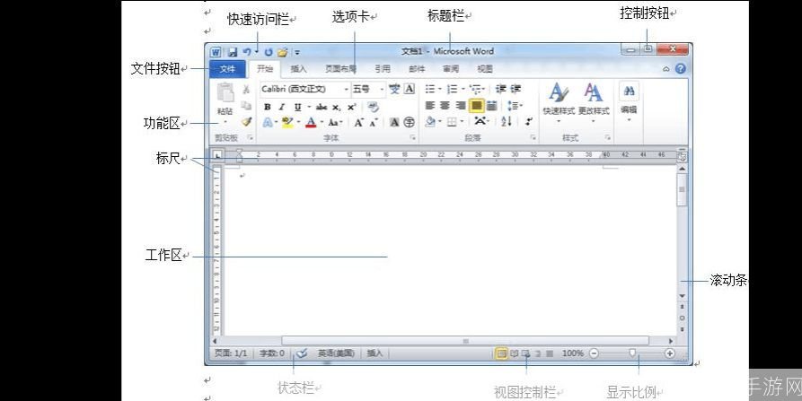Toggle the highlighted justify alignment button
Screen dimensions: 802x401
pos(476,106)
